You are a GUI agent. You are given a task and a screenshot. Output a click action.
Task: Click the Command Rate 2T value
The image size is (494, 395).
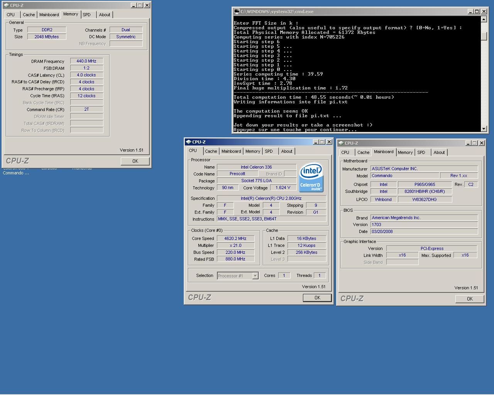tap(86, 110)
